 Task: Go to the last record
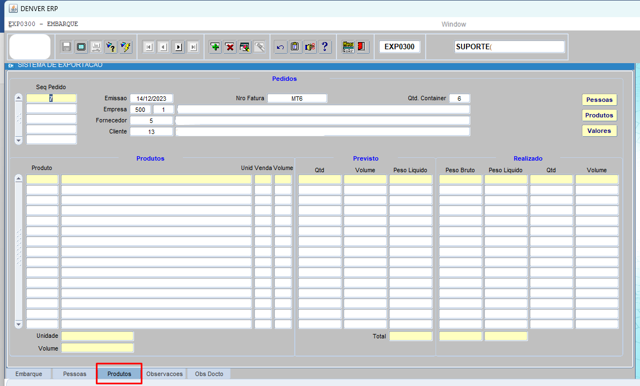point(193,47)
